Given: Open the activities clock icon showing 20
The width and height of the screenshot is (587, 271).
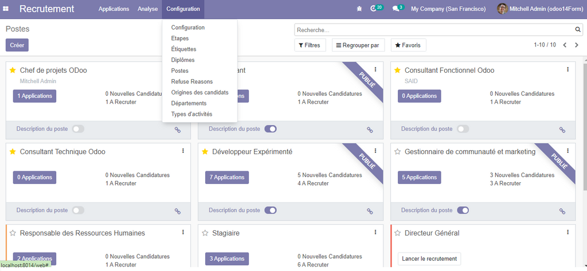Looking at the screenshot, I should pos(374,9).
